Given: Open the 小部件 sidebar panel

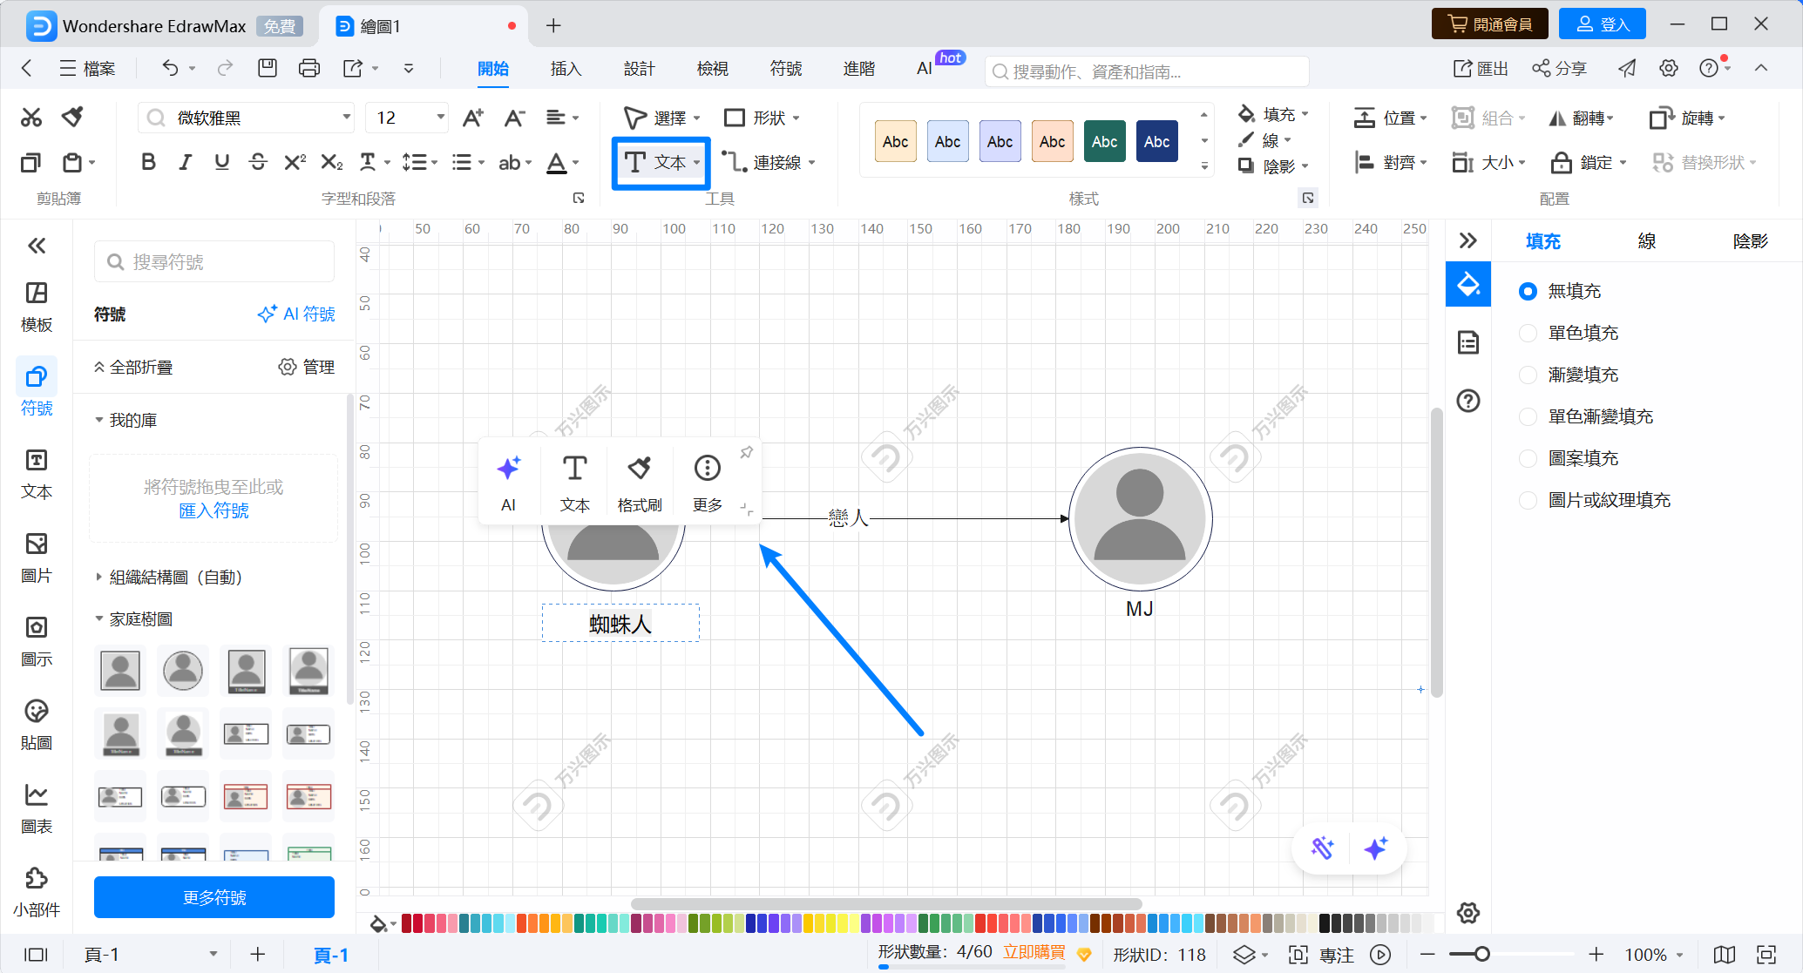Looking at the screenshot, I should coord(37,893).
